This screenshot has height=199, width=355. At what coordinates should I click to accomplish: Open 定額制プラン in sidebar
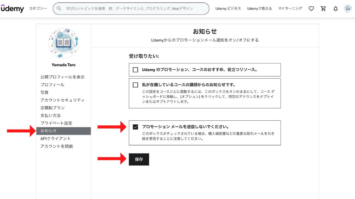53,108
